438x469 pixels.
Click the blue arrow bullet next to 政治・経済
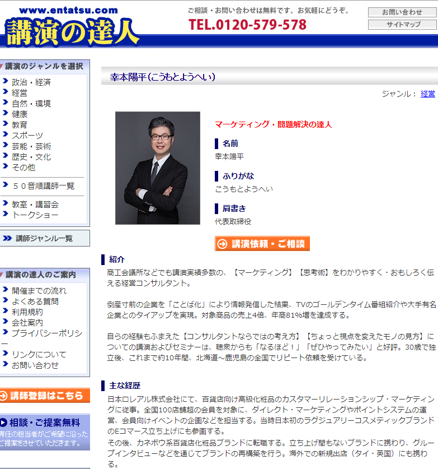tap(5, 82)
